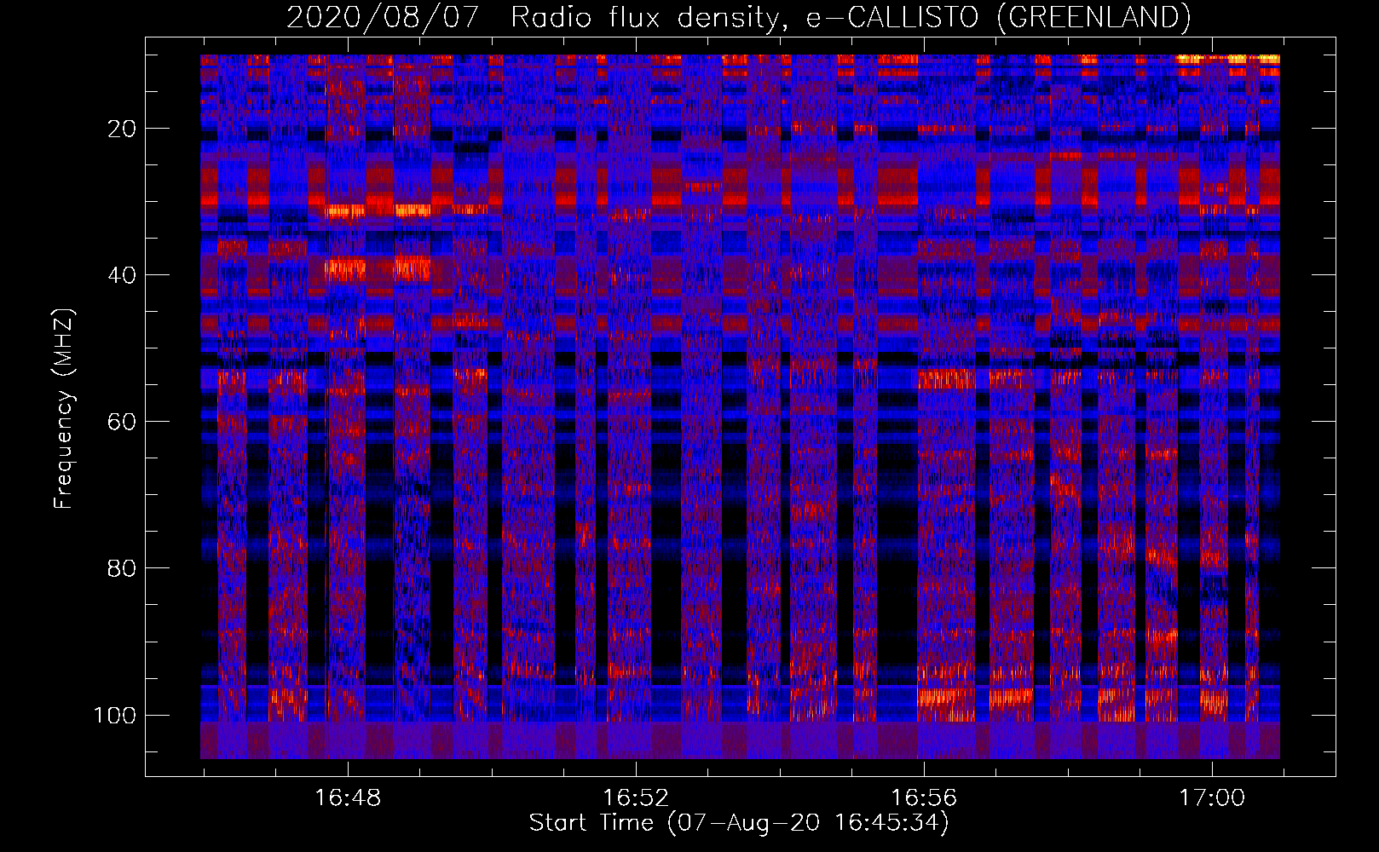Click the frequency tick label 80
This screenshot has width=1379, height=852.
pos(122,568)
